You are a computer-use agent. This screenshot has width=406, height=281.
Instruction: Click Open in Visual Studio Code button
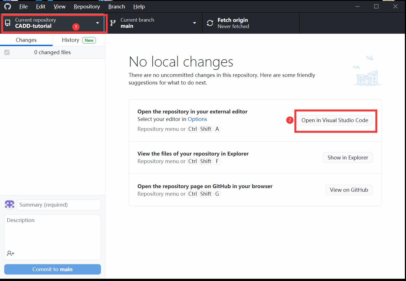pos(335,120)
